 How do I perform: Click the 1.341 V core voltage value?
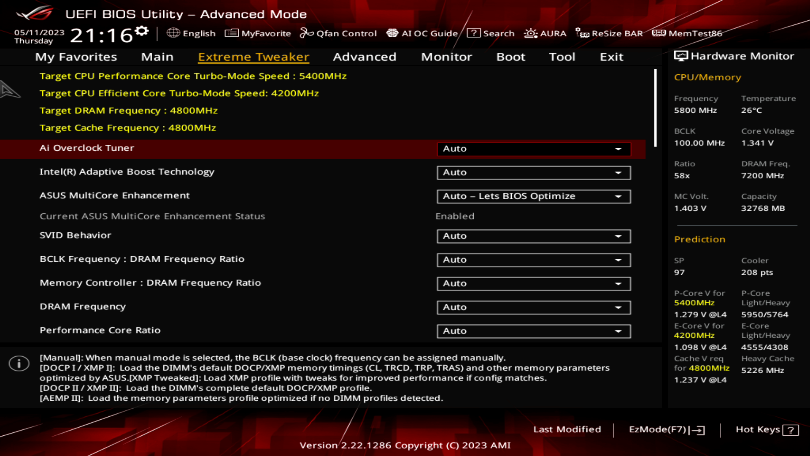coord(757,143)
